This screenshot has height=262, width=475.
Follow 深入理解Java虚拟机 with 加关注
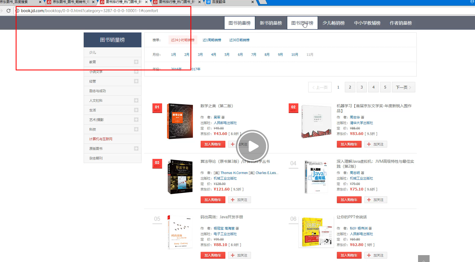point(376,200)
